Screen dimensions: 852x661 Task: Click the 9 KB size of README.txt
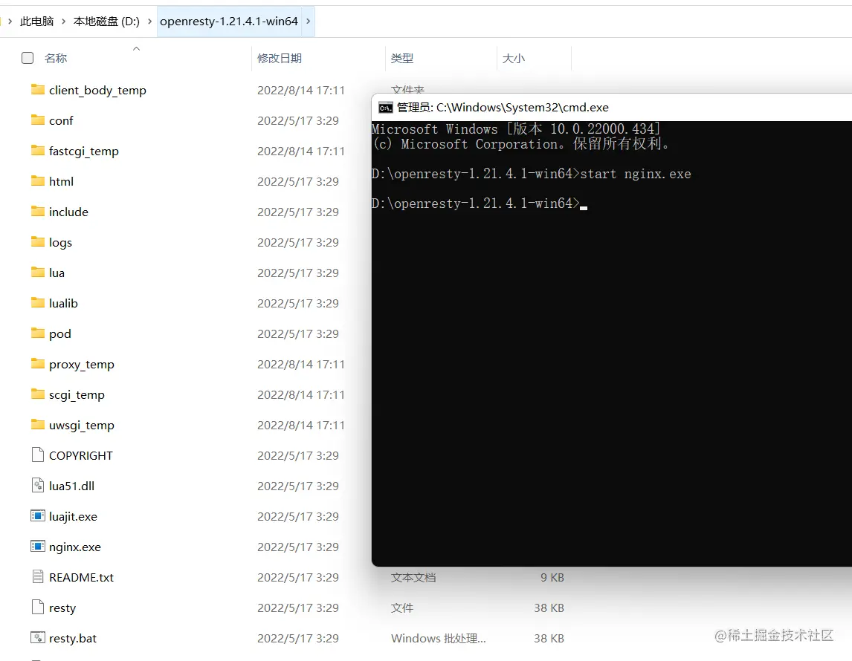552,577
